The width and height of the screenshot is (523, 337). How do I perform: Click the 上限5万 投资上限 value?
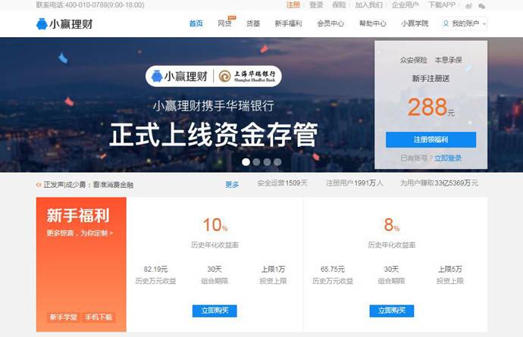point(450,269)
